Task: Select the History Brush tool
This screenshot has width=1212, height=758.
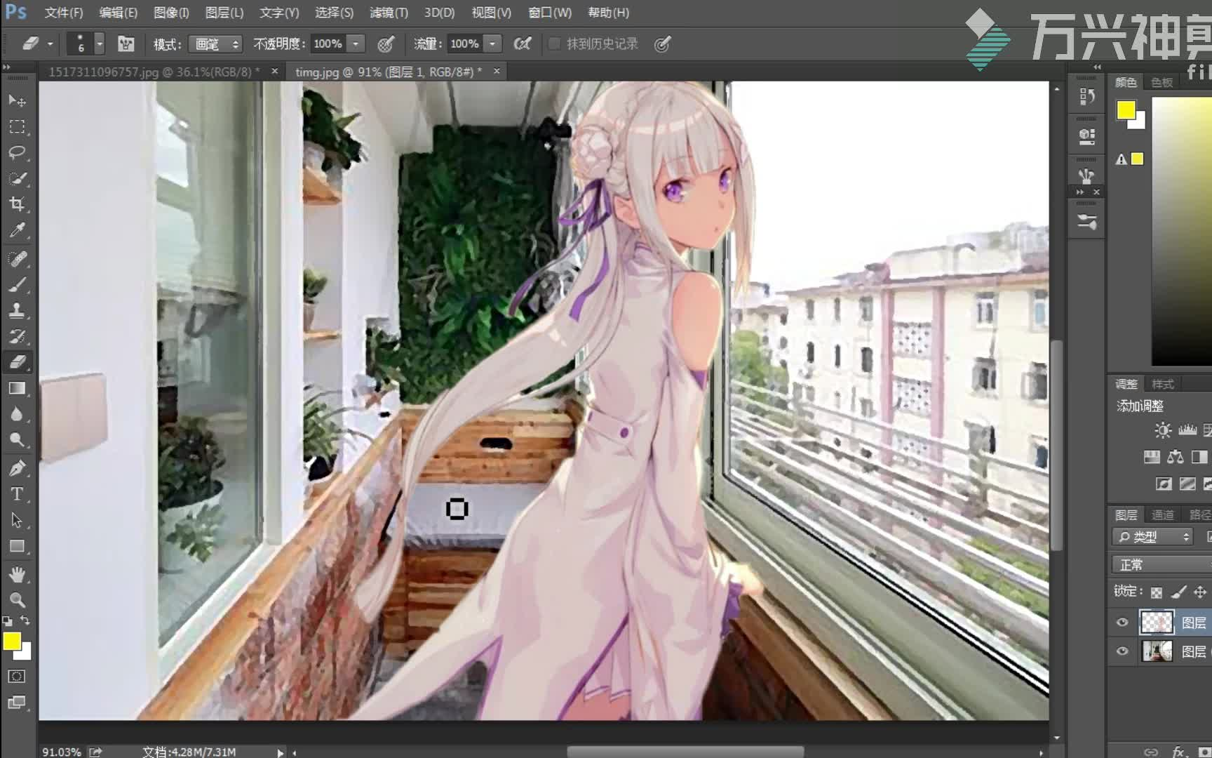Action: pos(17,336)
